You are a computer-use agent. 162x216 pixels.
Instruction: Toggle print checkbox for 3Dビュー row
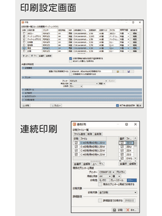click(x=24, y=33)
